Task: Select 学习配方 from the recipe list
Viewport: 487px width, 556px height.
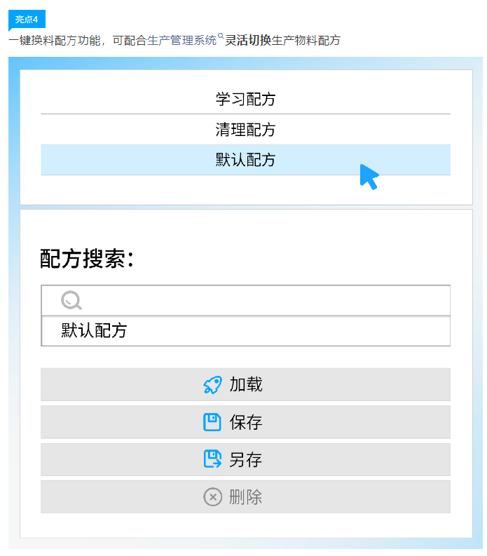Action: (245, 99)
